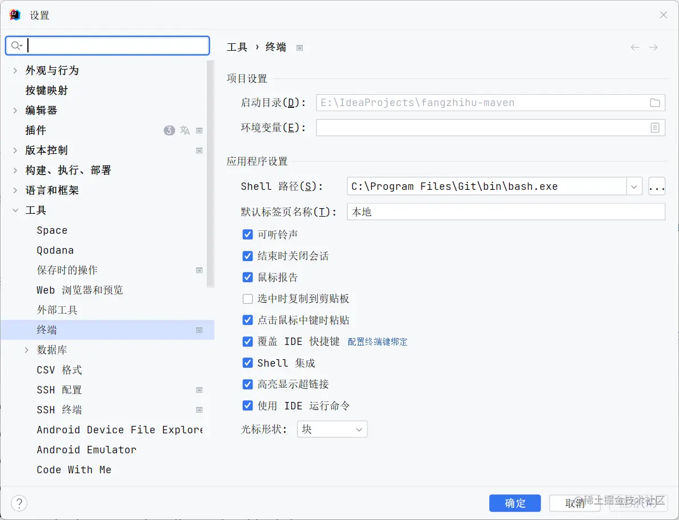679x520 pixels.
Task: Collapse the 工具 tree node
Action: [15, 210]
